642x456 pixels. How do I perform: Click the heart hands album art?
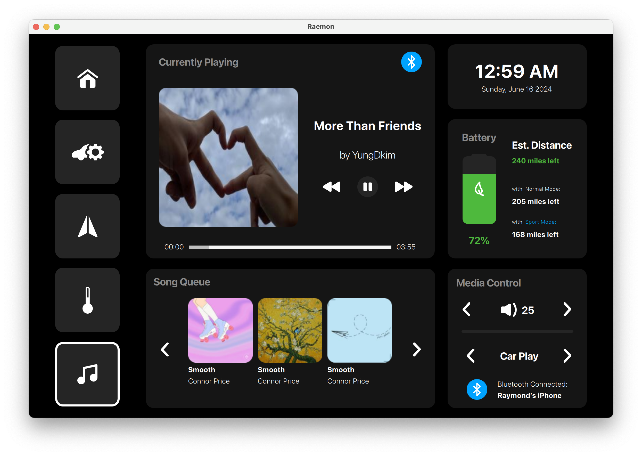[228, 157]
